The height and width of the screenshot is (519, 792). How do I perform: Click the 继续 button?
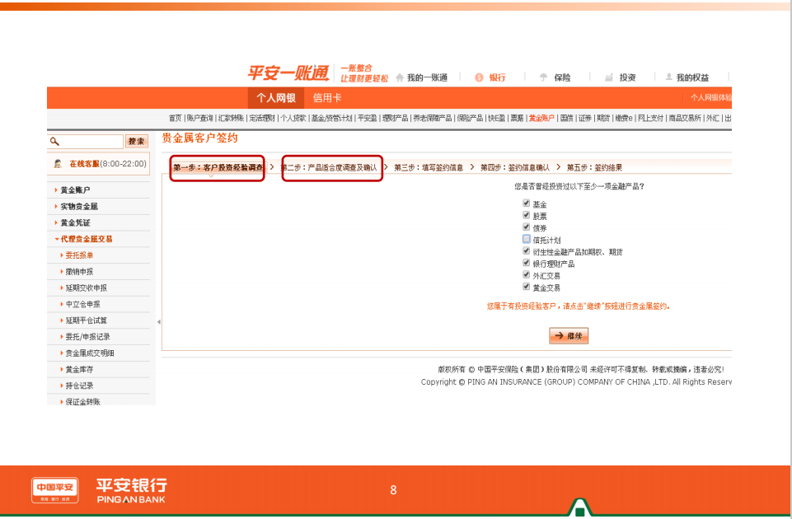[x=569, y=336]
